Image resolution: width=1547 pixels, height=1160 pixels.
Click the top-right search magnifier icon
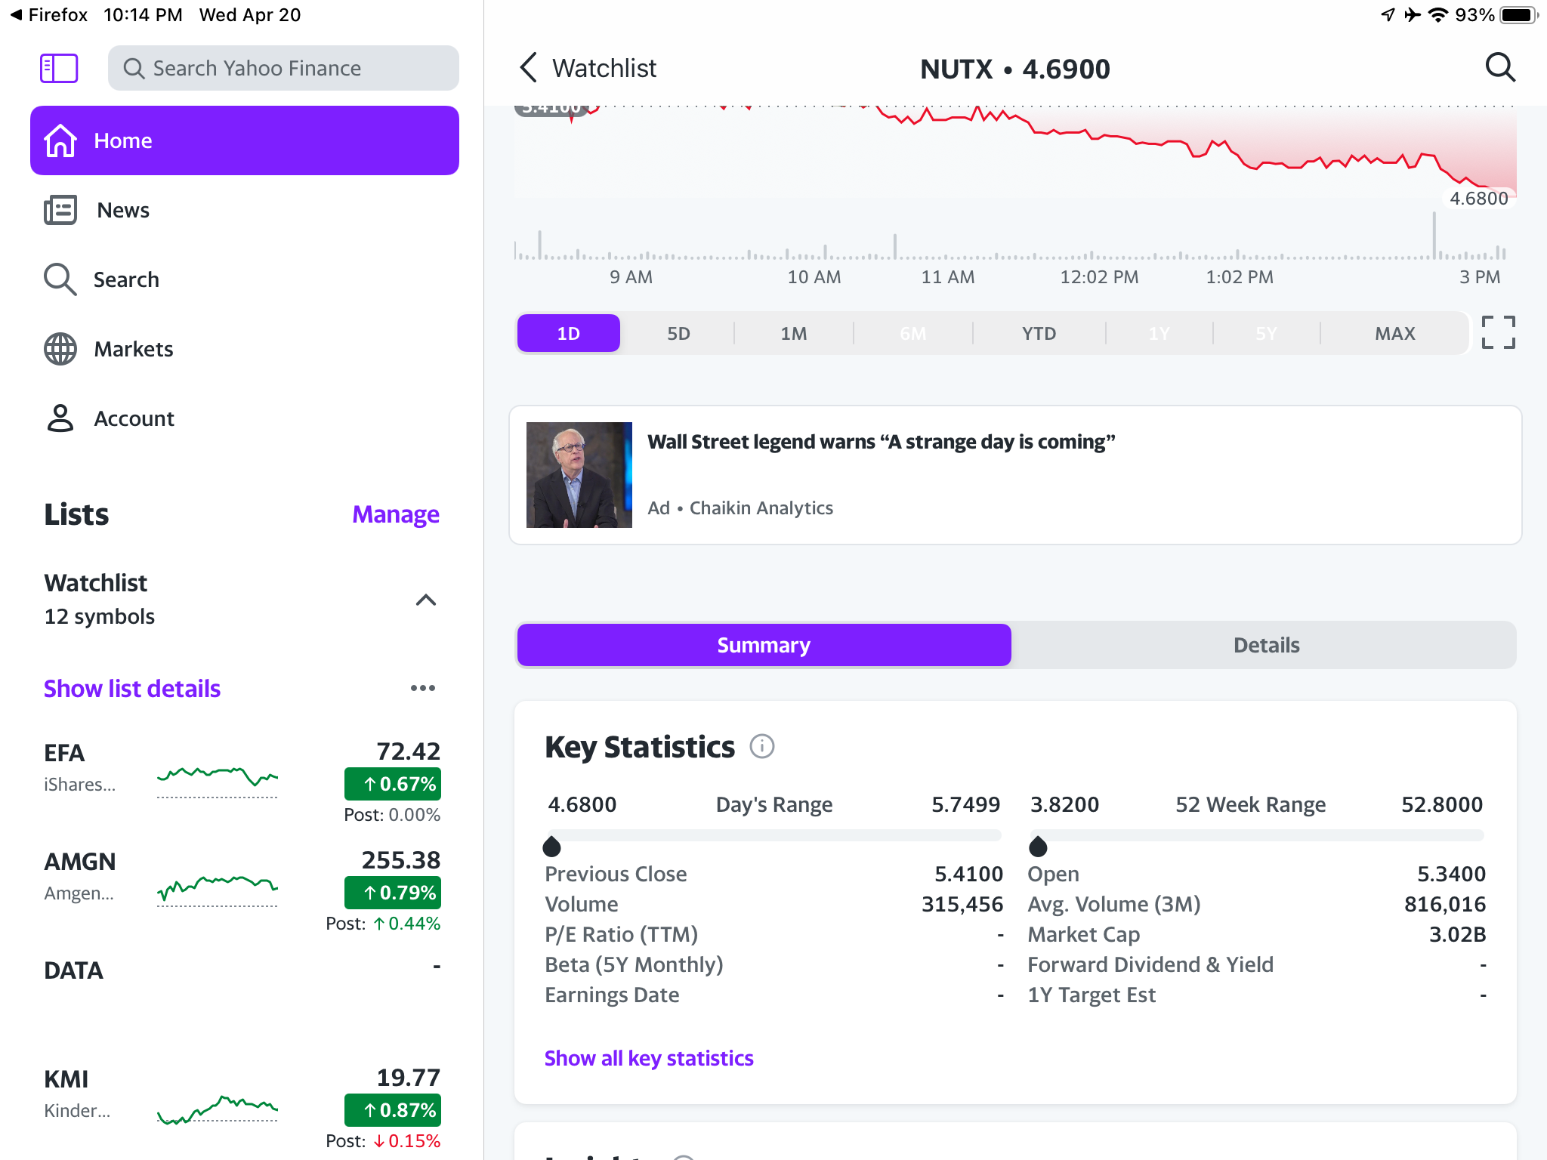point(1500,68)
